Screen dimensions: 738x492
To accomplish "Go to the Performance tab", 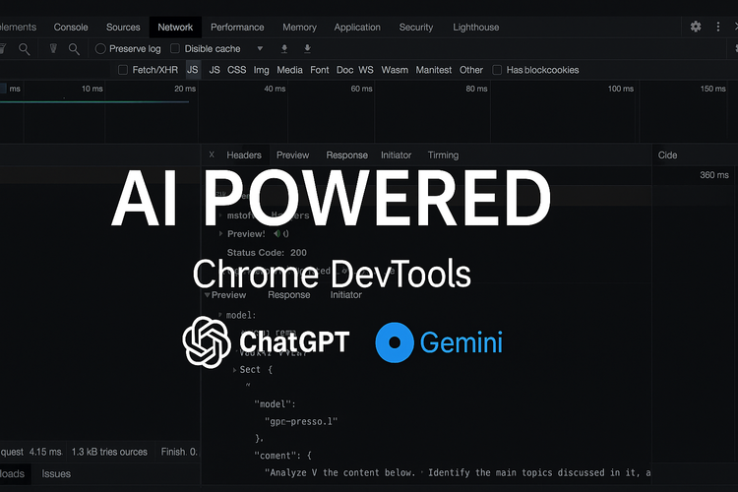I will click(x=237, y=28).
